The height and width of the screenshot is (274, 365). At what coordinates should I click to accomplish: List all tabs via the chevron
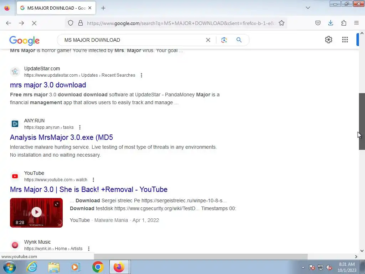click(308, 8)
